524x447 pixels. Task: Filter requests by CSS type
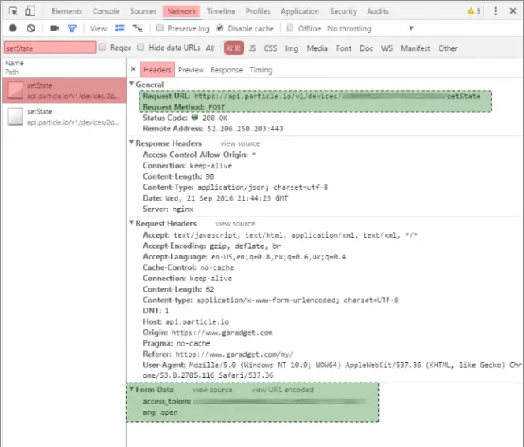(270, 48)
